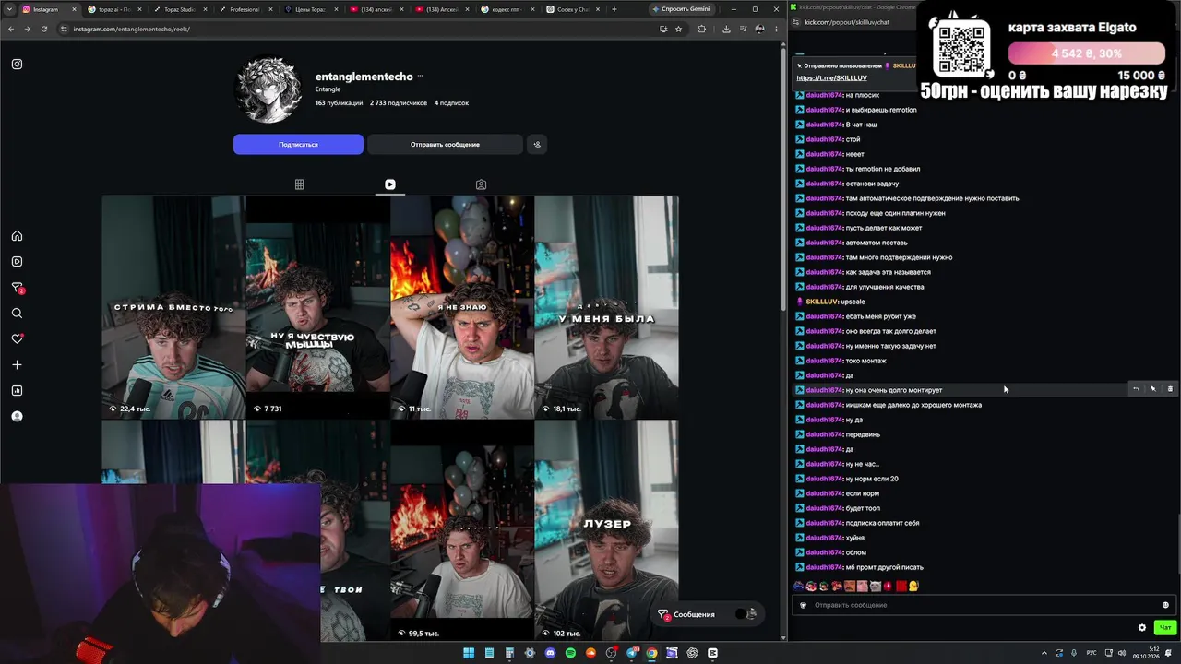Open profile options three-dot menu near entanglementecho
This screenshot has width=1181, height=664.
[x=420, y=77]
